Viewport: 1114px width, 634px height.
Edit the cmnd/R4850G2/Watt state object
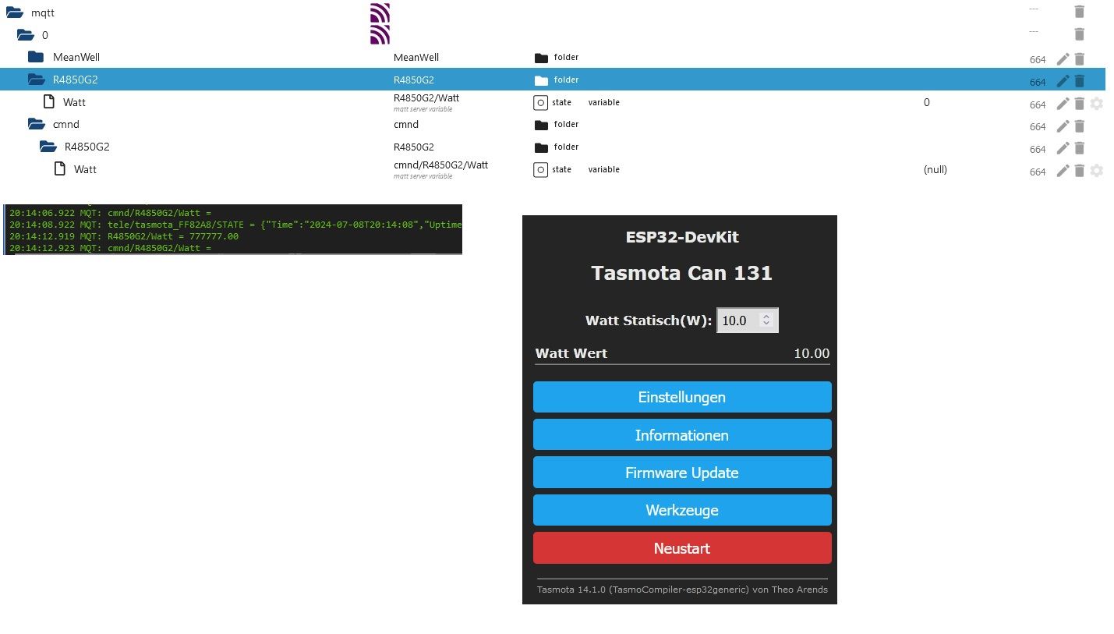point(1063,171)
